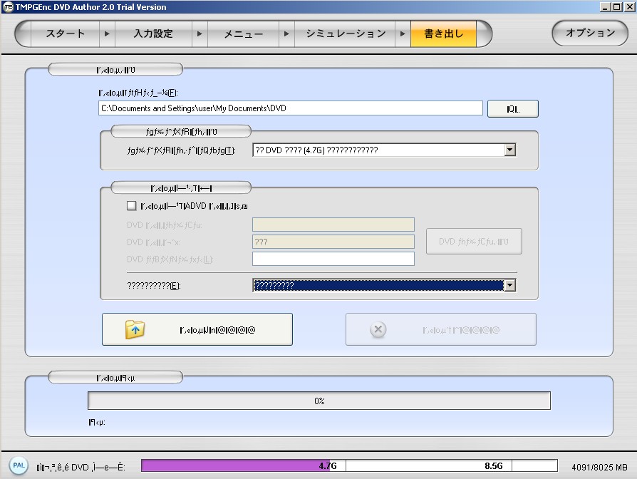This screenshot has width=637, height=479.
Task: Click the 4091/8025 MB size readout
Action: pyautogui.click(x=599, y=467)
